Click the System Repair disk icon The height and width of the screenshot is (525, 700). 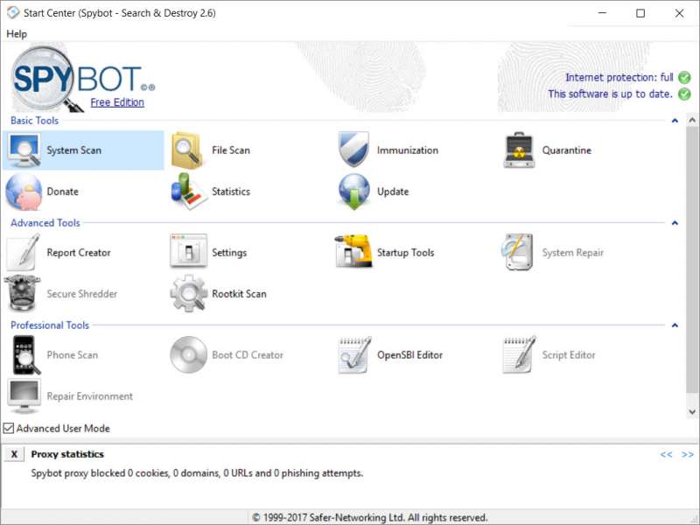click(518, 252)
